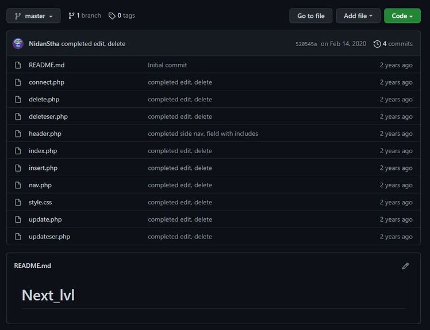This screenshot has width=430, height=330.
Task: Click the file icon beside index.php
Action: click(x=18, y=151)
